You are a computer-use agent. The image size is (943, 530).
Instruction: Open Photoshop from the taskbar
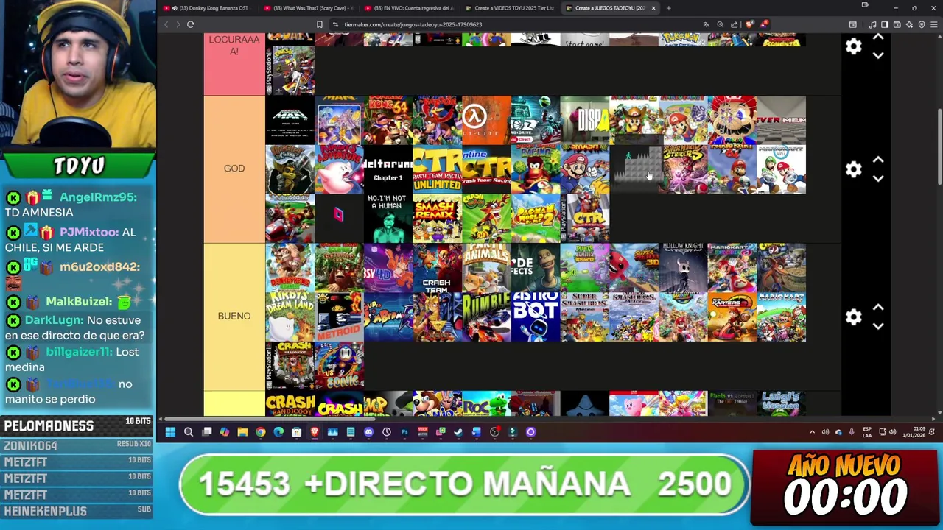point(404,432)
